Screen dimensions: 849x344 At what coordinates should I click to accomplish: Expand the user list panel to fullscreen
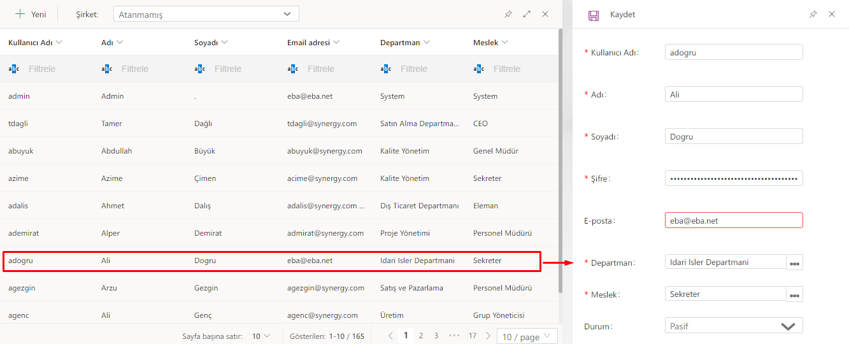click(x=527, y=14)
